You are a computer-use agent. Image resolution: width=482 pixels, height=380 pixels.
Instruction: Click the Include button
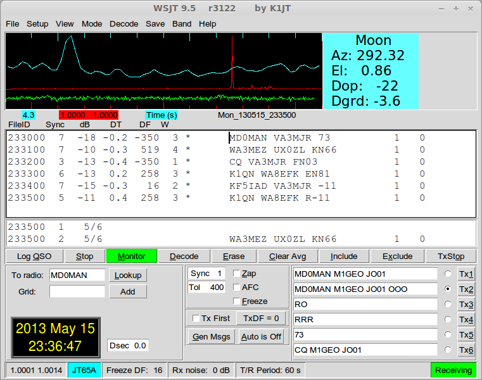coord(344,256)
